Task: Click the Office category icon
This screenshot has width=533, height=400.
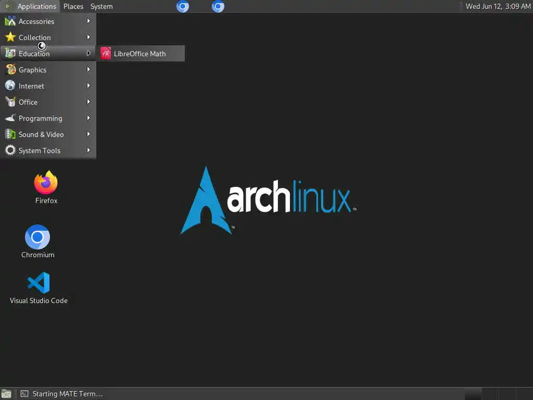Action: pyautogui.click(x=10, y=102)
